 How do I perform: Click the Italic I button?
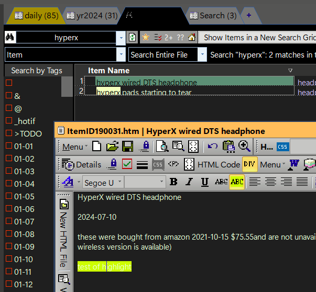click(x=189, y=182)
